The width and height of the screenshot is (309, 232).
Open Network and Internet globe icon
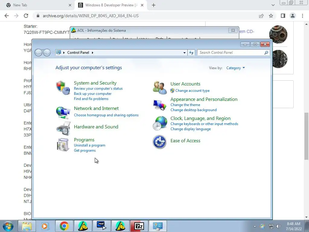tap(63, 112)
